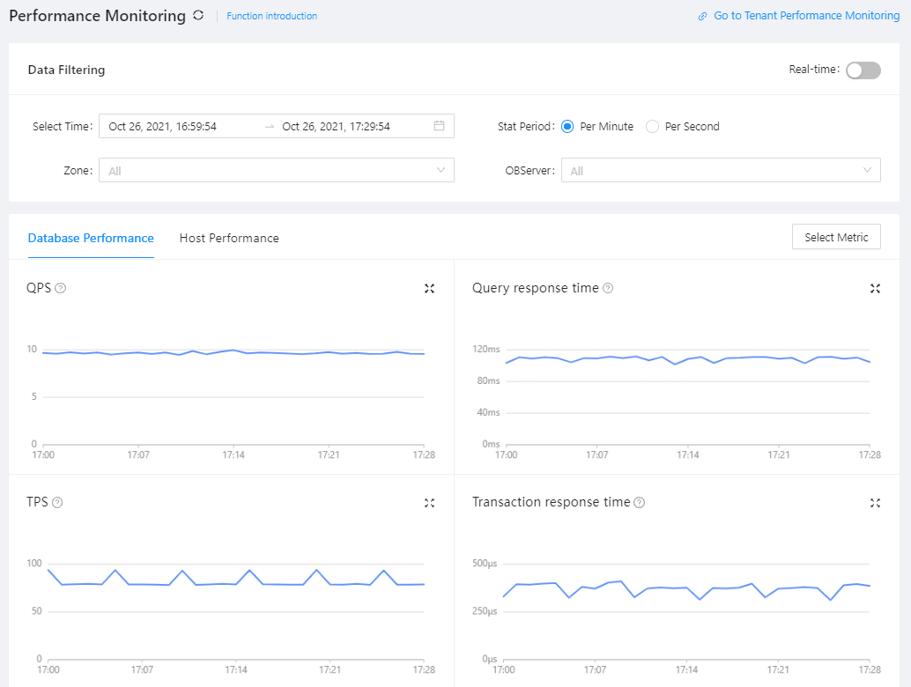Select the Database Performance tab
911x687 pixels.
[x=91, y=238]
